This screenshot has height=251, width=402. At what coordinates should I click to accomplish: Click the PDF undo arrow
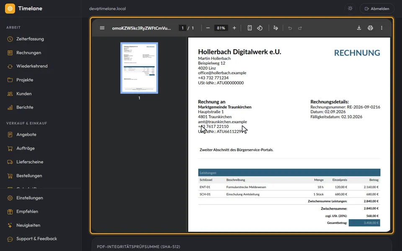pyautogui.click(x=290, y=28)
